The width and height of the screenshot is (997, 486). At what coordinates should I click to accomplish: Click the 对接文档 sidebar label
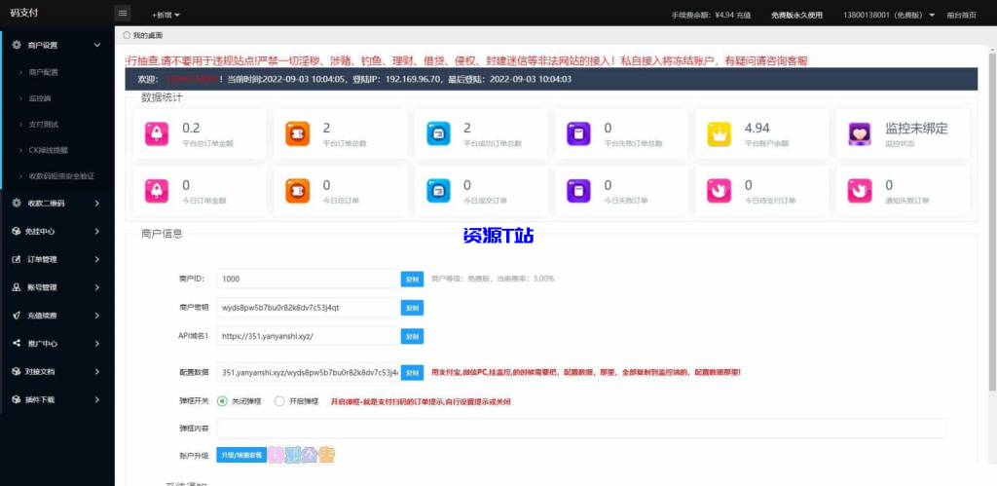(x=40, y=371)
